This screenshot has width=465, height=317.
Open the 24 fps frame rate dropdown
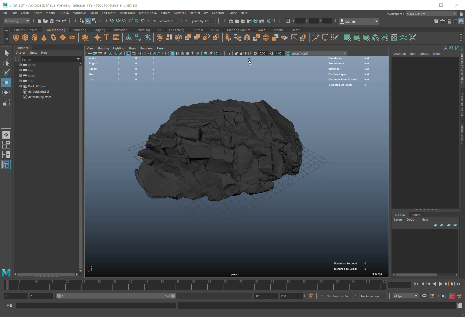click(x=405, y=296)
